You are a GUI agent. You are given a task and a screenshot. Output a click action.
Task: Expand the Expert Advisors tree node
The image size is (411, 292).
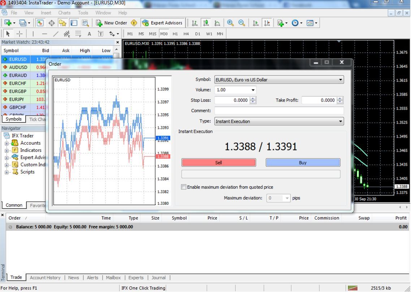[7, 158]
